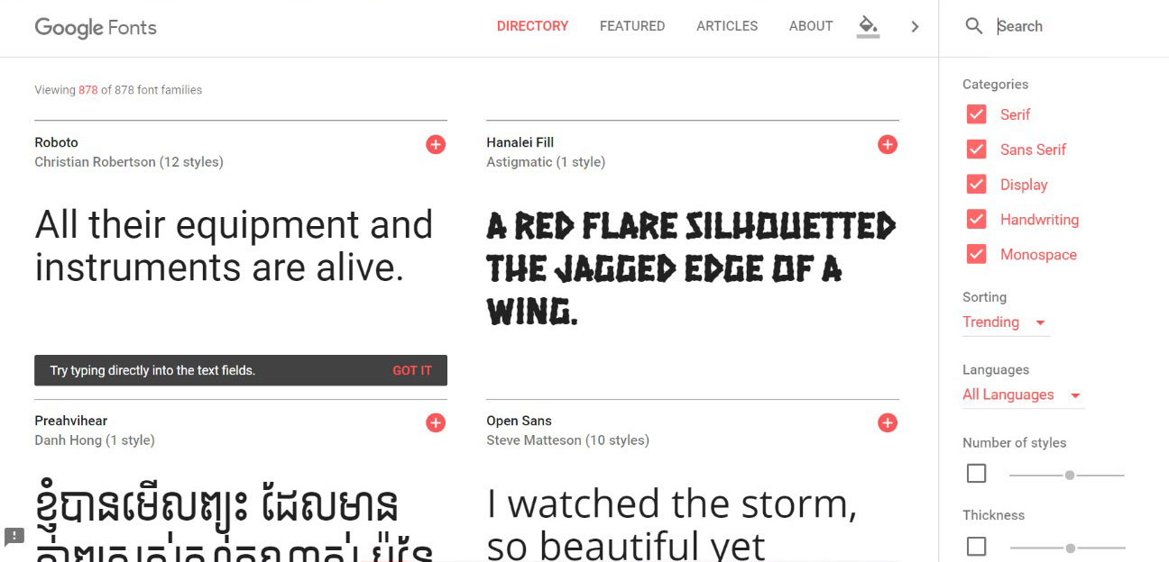
Task: Edit the Hanalei Fill sample text
Action: tap(693, 268)
